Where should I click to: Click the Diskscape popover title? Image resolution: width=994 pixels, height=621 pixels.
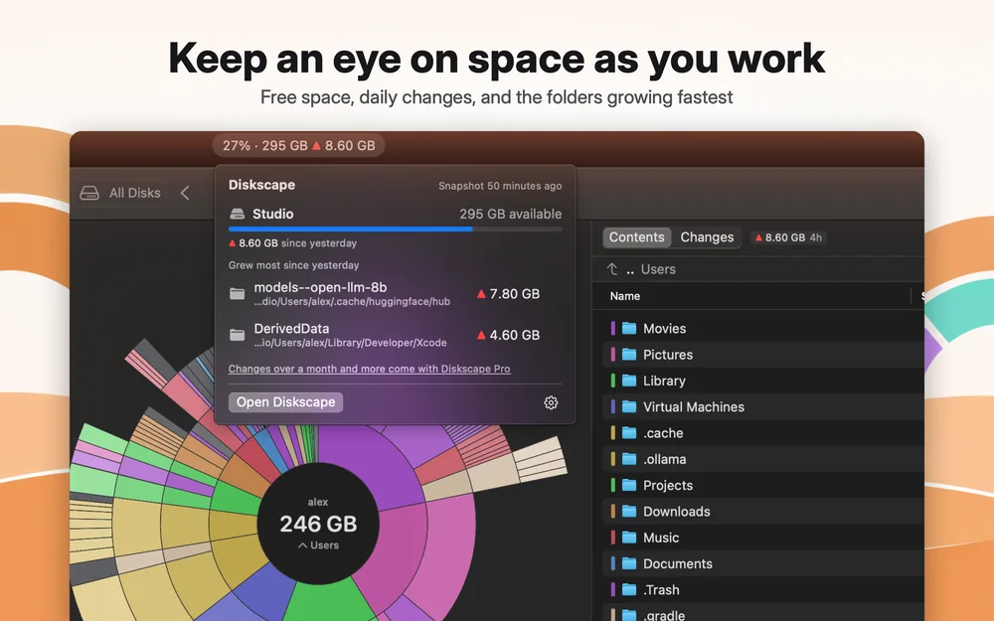pyautogui.click(x=261, y=185)
